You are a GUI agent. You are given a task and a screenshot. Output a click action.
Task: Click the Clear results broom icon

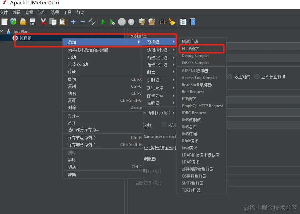pos(142,22)
